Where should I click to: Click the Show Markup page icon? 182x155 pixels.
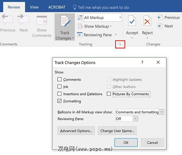[x=81, y=26]
